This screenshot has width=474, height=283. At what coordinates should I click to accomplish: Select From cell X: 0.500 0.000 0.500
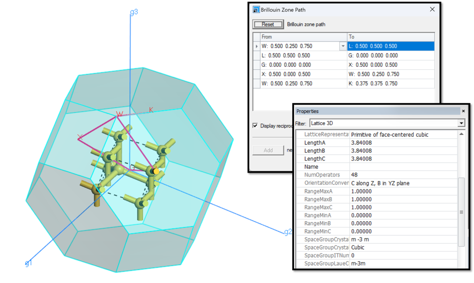(304, 74)
